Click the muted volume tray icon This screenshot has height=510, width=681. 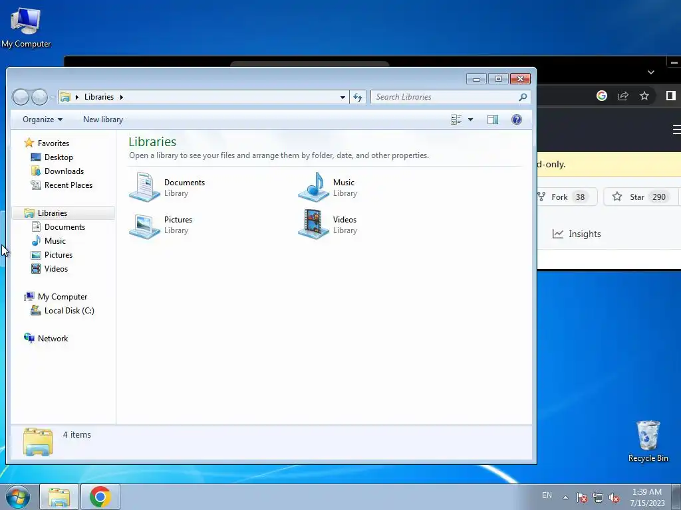click(x=614, y=497)
